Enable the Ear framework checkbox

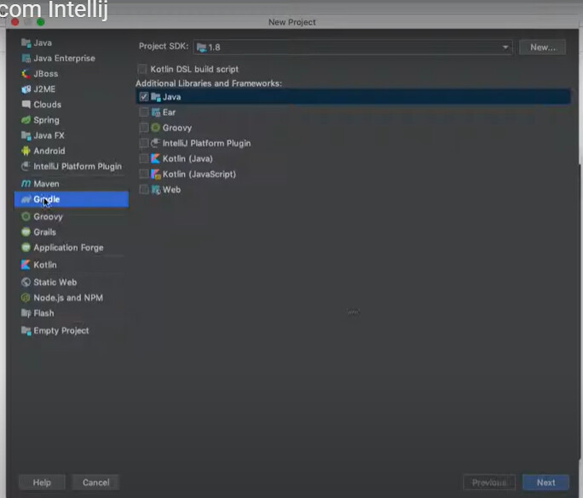(144, 112)
